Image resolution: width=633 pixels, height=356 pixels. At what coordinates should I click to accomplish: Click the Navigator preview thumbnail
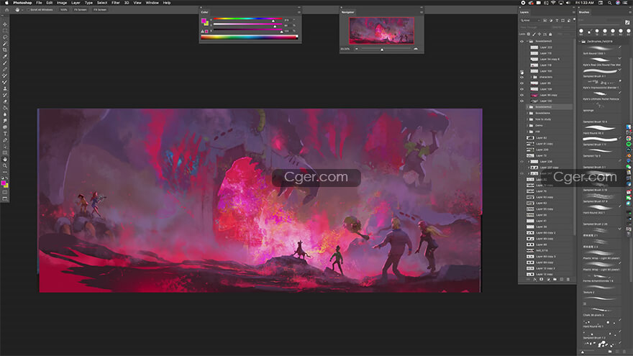tap(381, 31)
